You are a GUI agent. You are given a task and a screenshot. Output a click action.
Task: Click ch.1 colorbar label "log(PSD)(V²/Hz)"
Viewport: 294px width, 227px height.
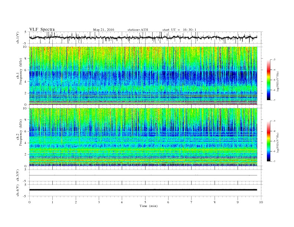278,82
